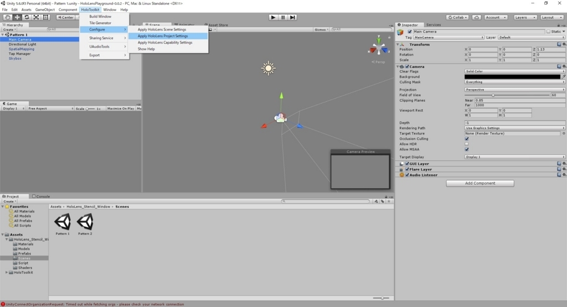The width and height of the screenshot is (567, 307).
Task: Open Flare Layer component help icon
Action: click(559, 169)
